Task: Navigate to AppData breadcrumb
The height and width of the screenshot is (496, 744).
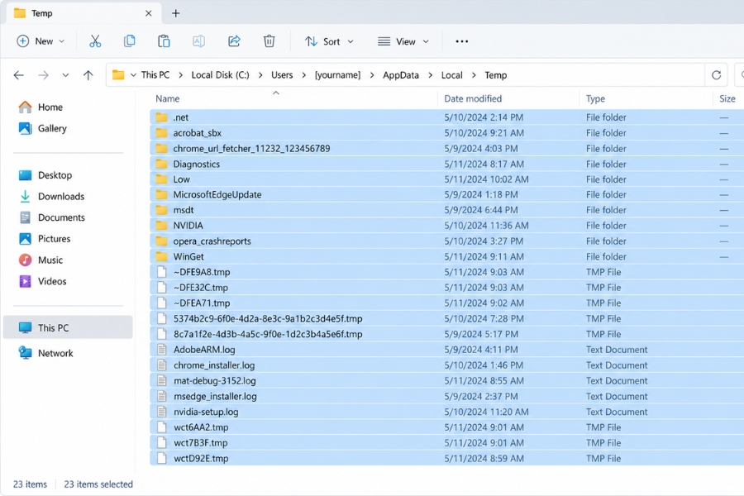Action: 401,75
